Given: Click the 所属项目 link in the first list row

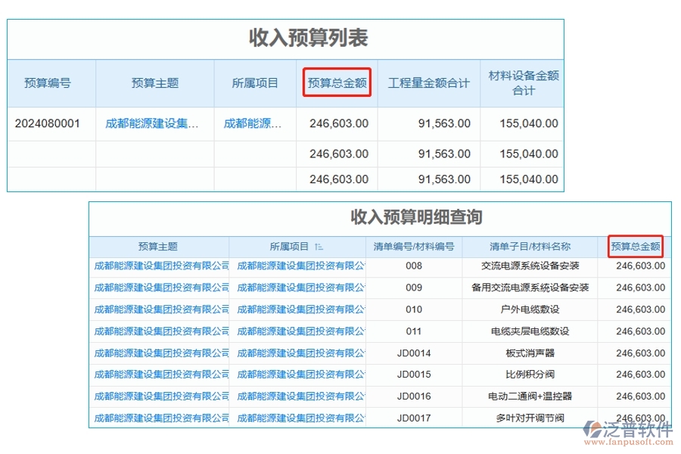Looking at the screenshot, I should pyautogui.click(x=254, y=123).
